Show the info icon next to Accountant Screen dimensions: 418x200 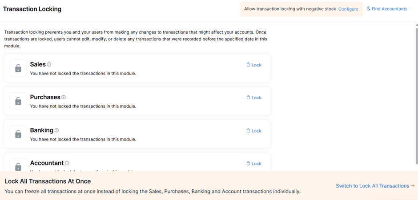pyautogui.click(x=67, y=163)
